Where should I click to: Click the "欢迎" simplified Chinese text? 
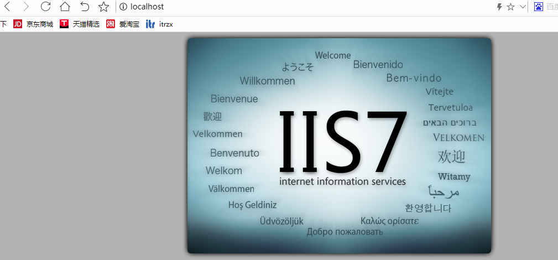(451, 157)
